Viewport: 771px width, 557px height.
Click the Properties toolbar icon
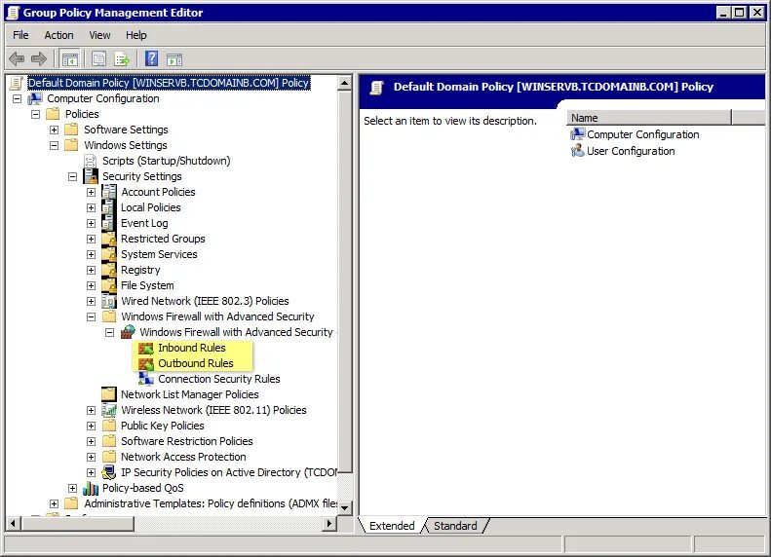[x=98, y=59]
